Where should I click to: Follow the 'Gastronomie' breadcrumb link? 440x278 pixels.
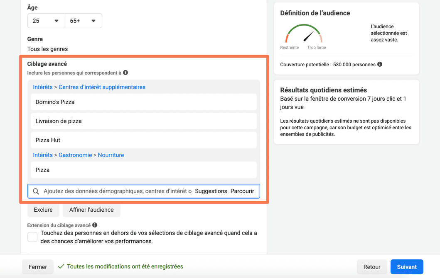click(75, 155)
